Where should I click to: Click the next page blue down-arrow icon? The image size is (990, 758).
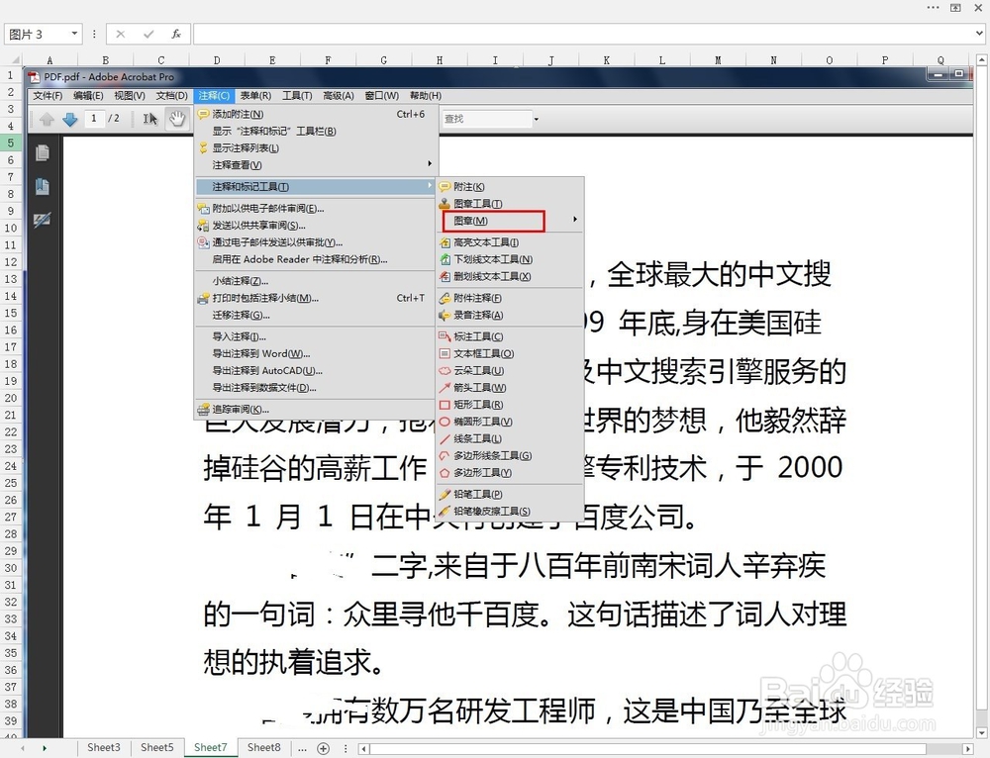[x=70, y=119]
